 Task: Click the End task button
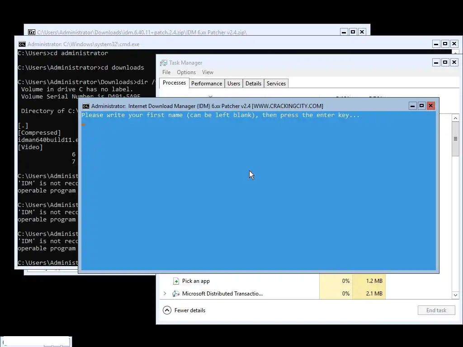pos(436,310)
